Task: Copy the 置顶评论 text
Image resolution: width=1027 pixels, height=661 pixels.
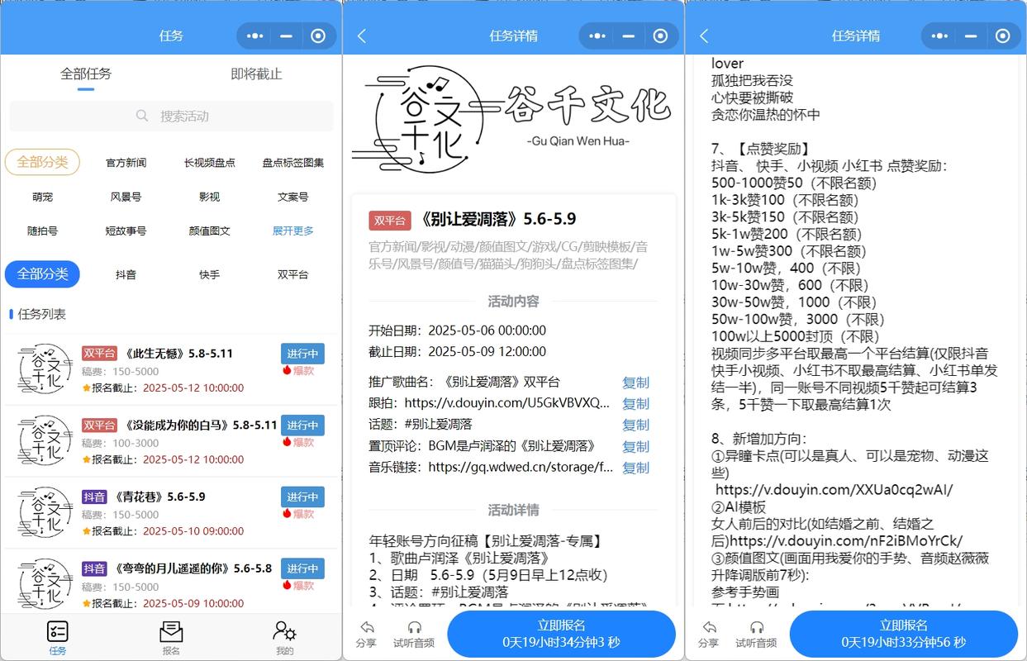Action: [x=635, y=446]
